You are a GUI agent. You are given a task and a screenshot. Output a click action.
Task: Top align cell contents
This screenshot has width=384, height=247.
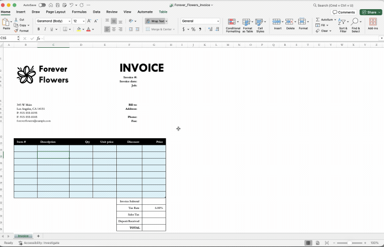click(107, 21)
